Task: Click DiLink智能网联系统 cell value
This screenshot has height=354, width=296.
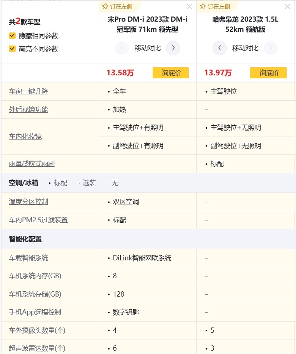Action: [142, 258]
